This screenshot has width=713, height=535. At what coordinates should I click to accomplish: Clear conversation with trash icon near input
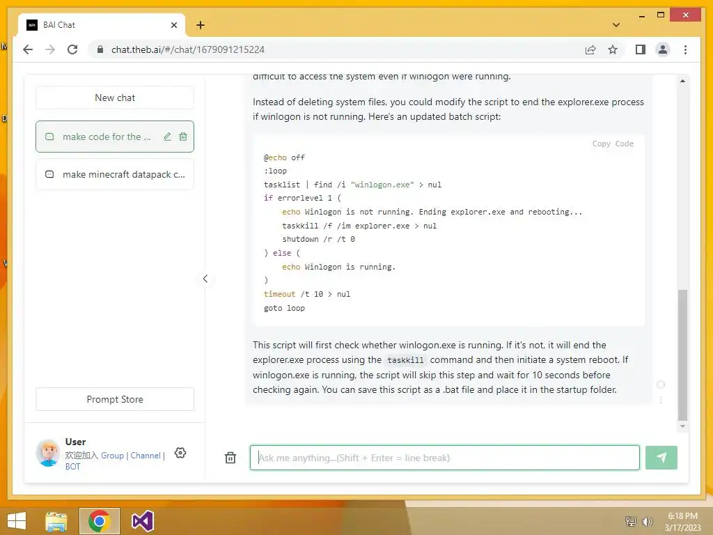[x=230, y=458]
